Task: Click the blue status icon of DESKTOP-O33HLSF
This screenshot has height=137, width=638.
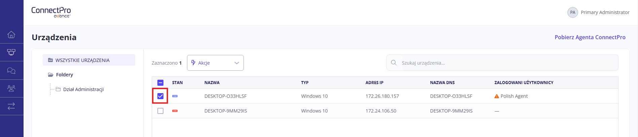Action: tap(175, 96)
